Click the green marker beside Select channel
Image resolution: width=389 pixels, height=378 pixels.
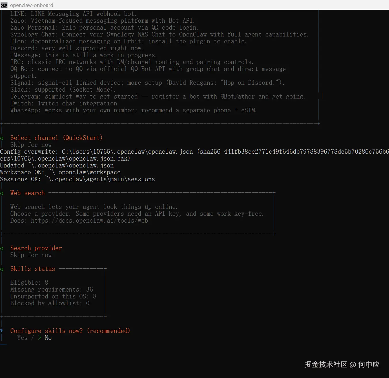[x=2, y=138]
